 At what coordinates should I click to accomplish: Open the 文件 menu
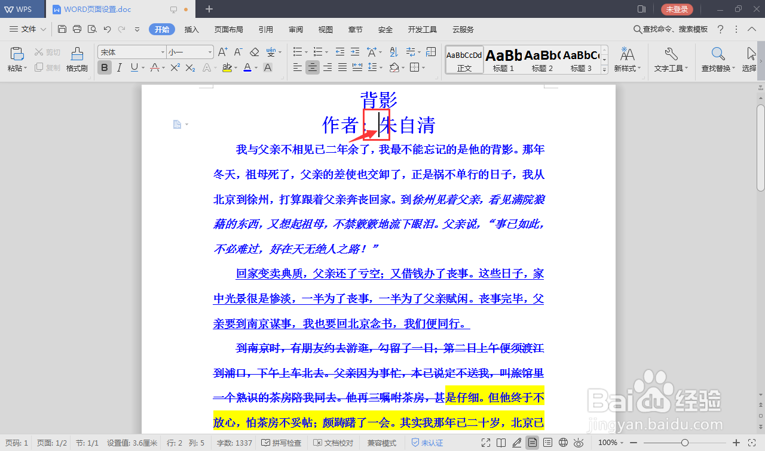click(27, 29)
